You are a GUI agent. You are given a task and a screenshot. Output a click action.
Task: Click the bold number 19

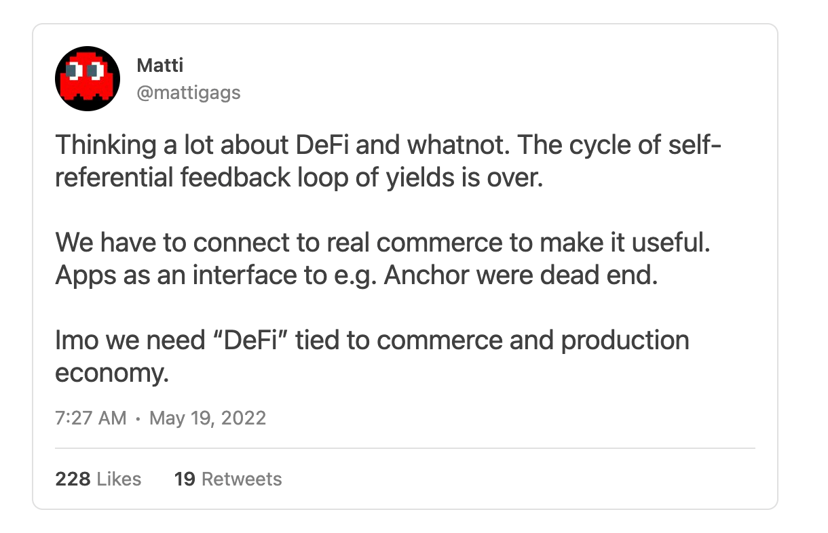tap(185, 479)
